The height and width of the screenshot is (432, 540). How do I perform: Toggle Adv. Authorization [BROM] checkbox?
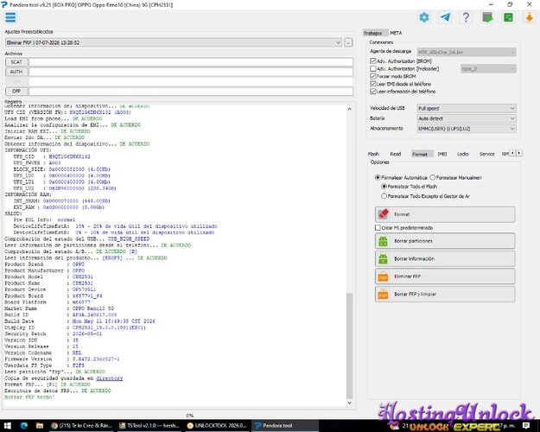click(372, 61)
